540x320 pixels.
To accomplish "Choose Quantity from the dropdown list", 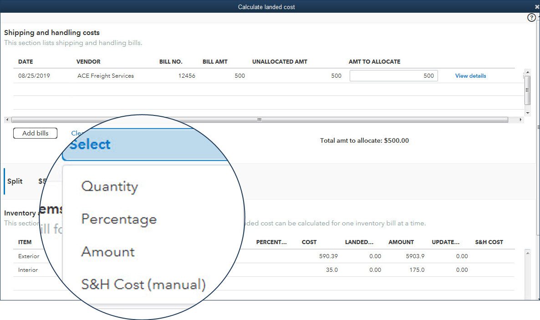I will point(109,186).
